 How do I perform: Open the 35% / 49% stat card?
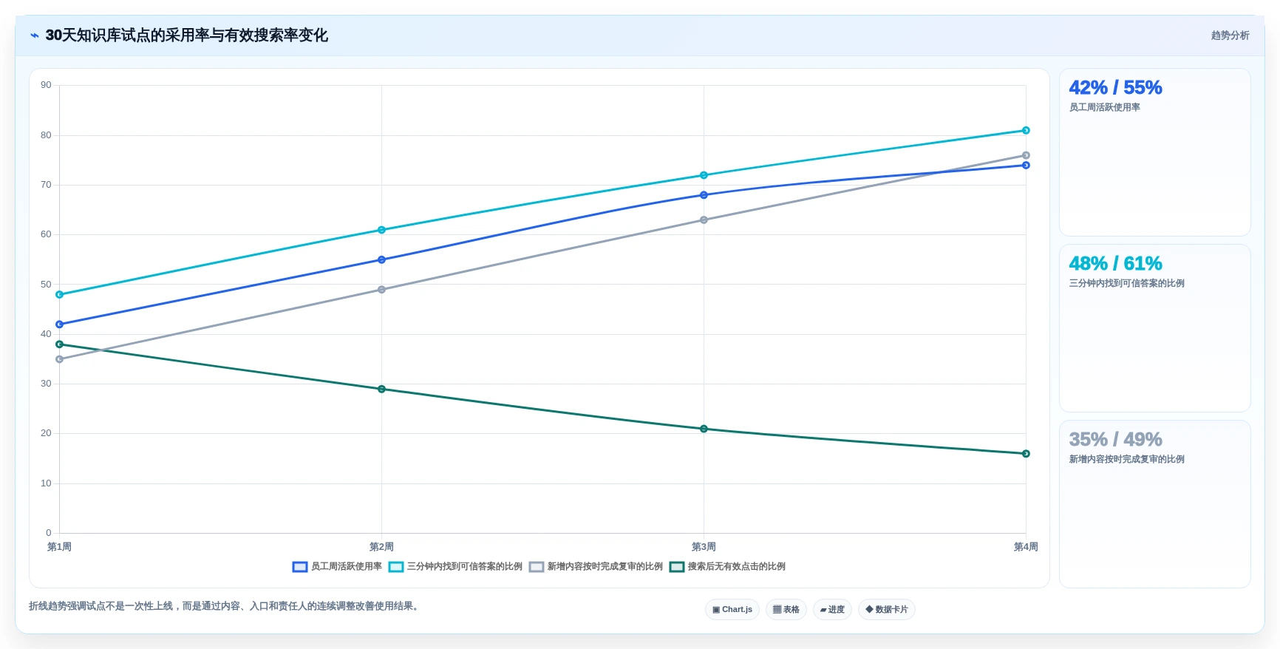coord(1155,504)
